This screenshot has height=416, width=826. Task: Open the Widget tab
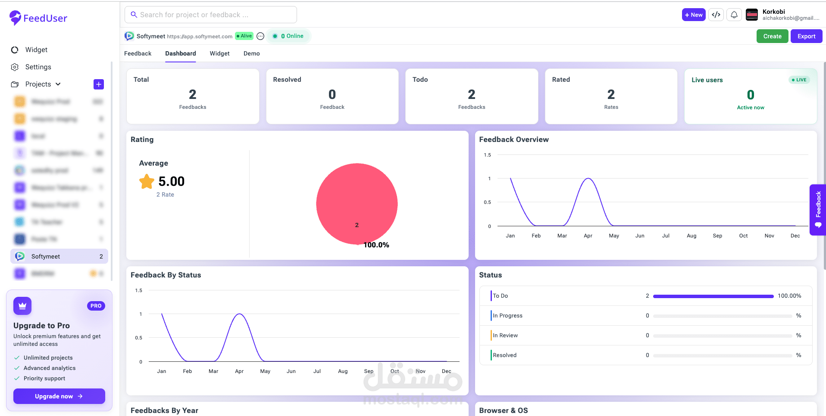220,53
